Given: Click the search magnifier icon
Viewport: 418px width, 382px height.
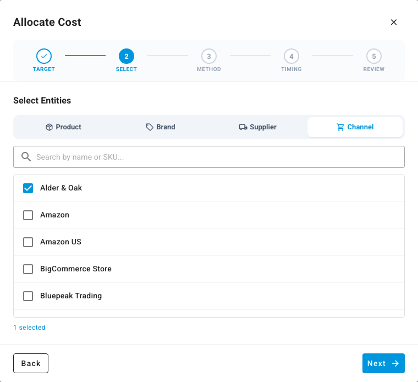Looking at the screenshot, I should (x=26, y=157).
